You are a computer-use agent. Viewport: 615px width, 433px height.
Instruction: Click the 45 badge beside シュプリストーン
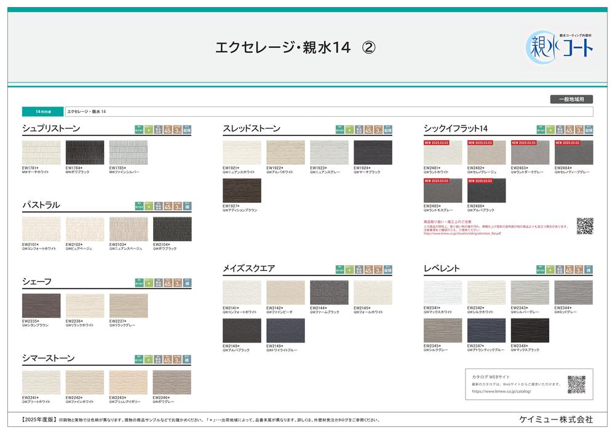tap(169, 130)
